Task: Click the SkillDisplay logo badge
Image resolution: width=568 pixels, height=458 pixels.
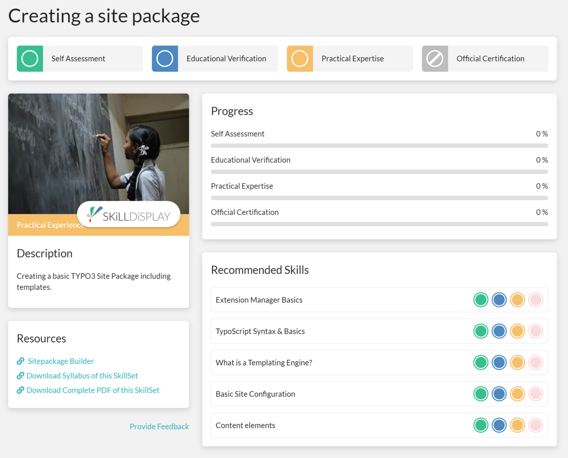Action: (129, 215)
